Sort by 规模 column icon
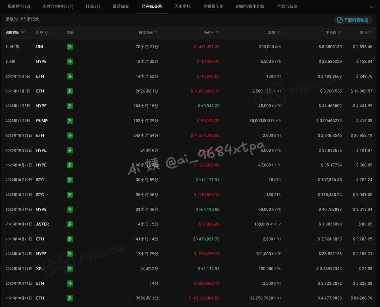 point(278,33)
